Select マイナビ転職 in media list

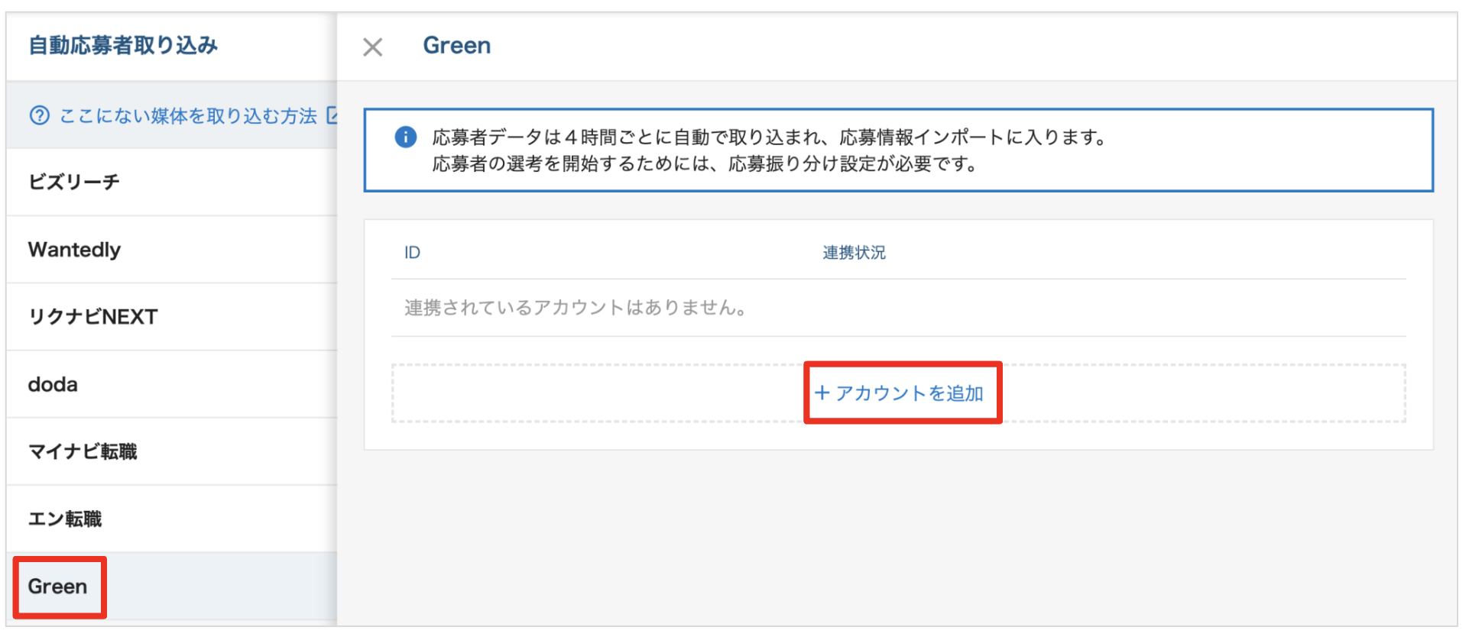[83, 451]
